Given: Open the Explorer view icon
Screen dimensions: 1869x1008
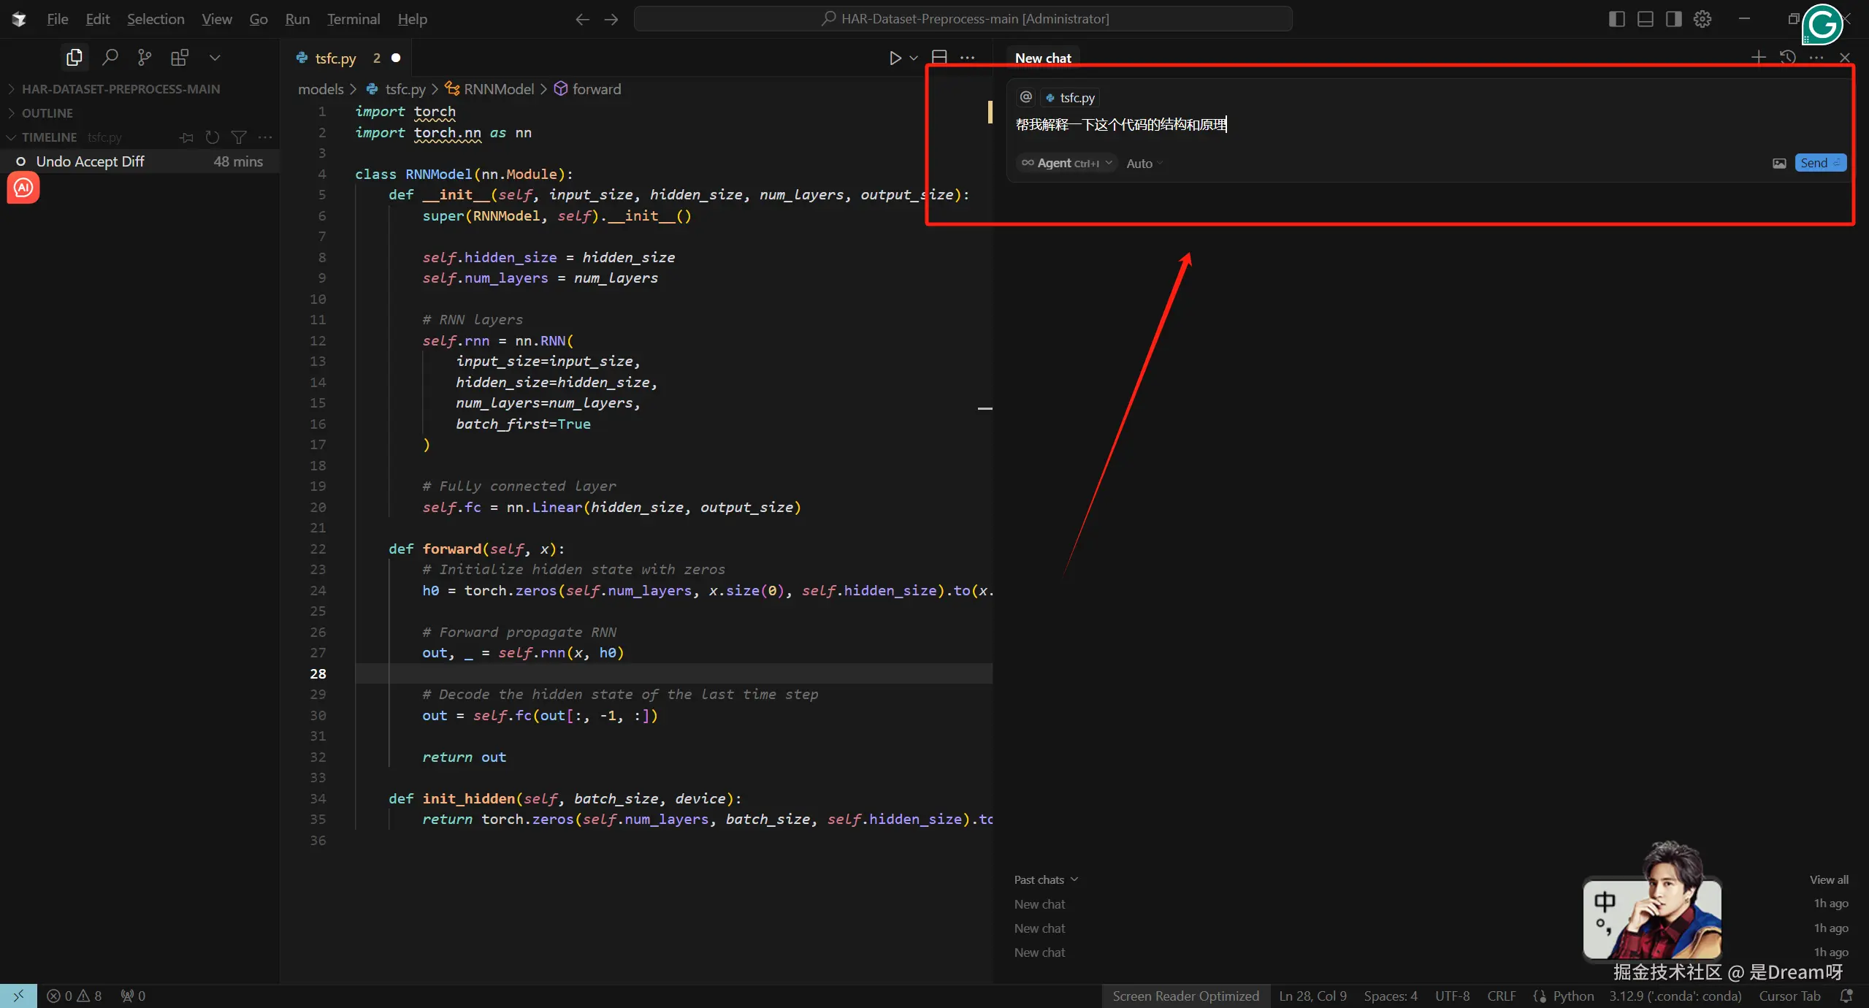Looking at the screenshot, I should [74, 58].
